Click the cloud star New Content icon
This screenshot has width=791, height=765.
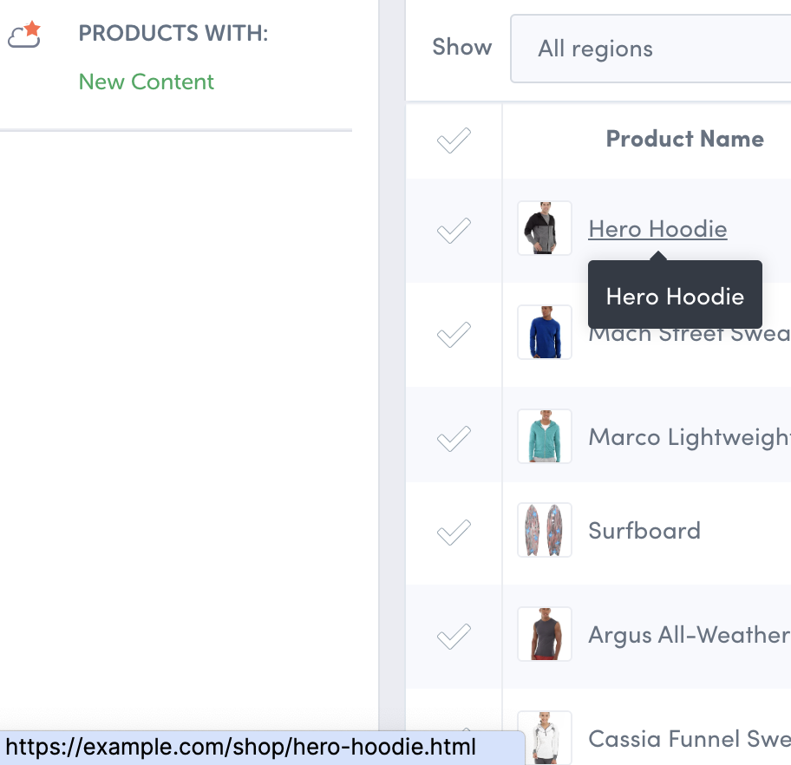tap(24, 35)
